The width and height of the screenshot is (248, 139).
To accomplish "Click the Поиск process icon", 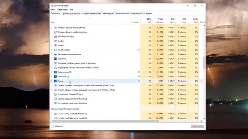I will tap(55, 81).
